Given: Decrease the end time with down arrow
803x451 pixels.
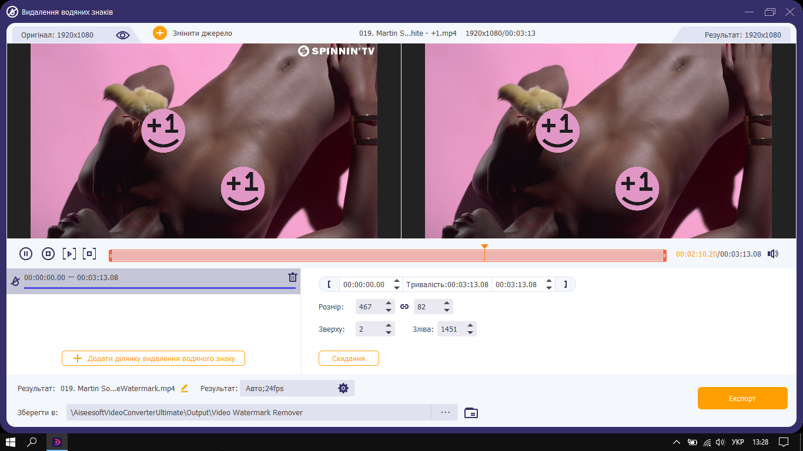Looking at the screenshot, I should (549, 288).
